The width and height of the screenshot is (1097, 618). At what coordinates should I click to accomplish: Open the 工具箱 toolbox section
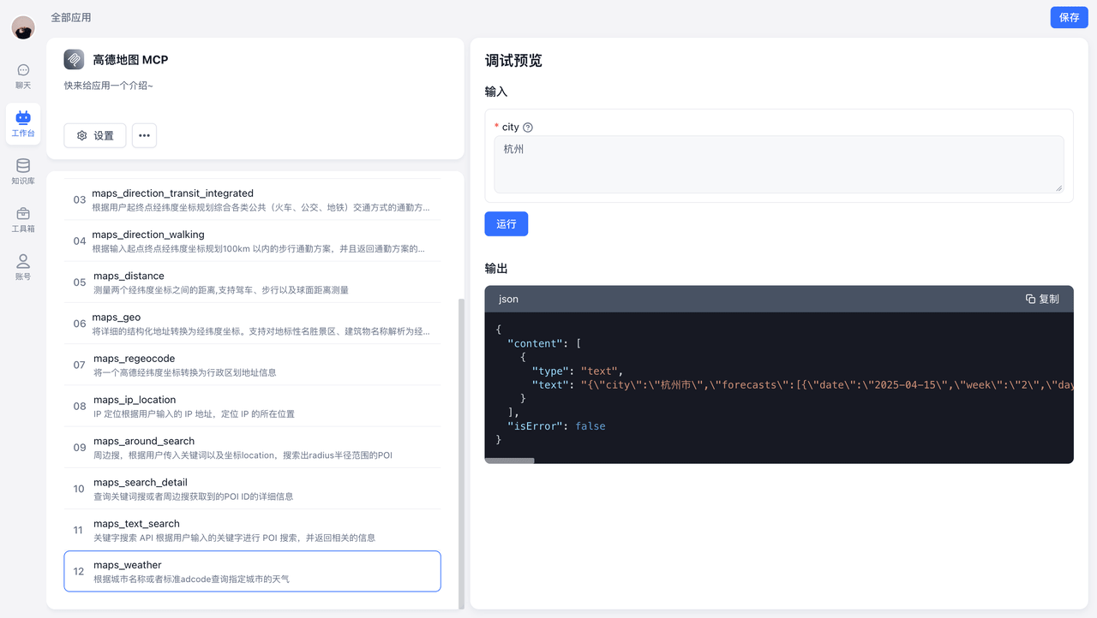tap(23, 217)
